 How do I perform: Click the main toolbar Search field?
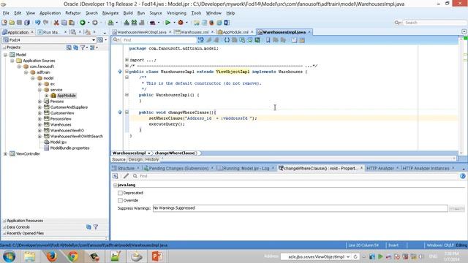tap(434, 23)
